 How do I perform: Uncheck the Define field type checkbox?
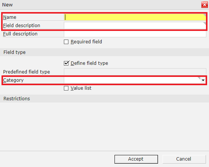pos(67,63)
